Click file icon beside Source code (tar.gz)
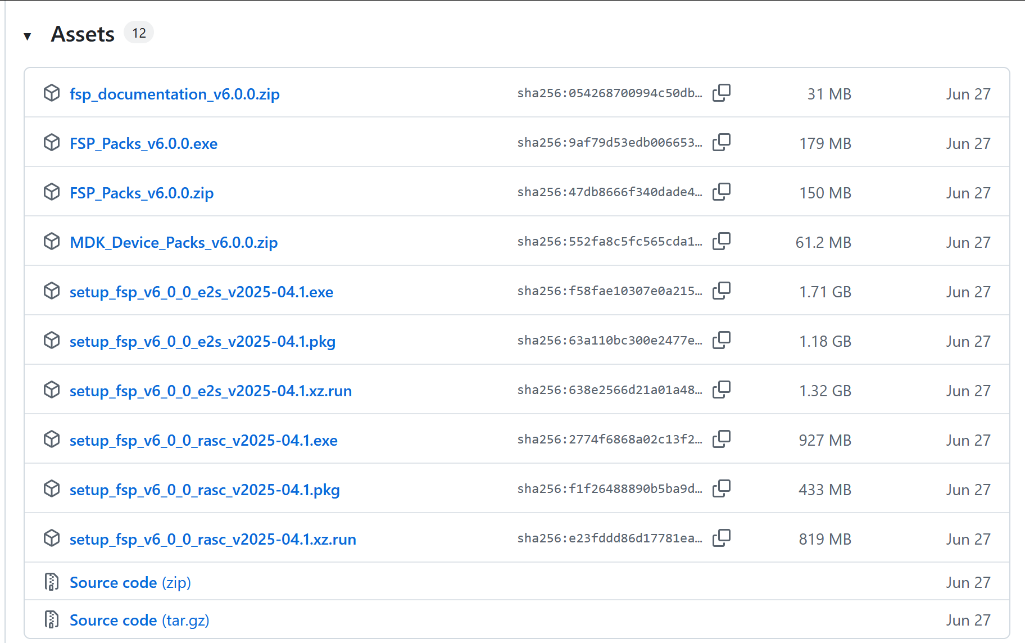 52,619
